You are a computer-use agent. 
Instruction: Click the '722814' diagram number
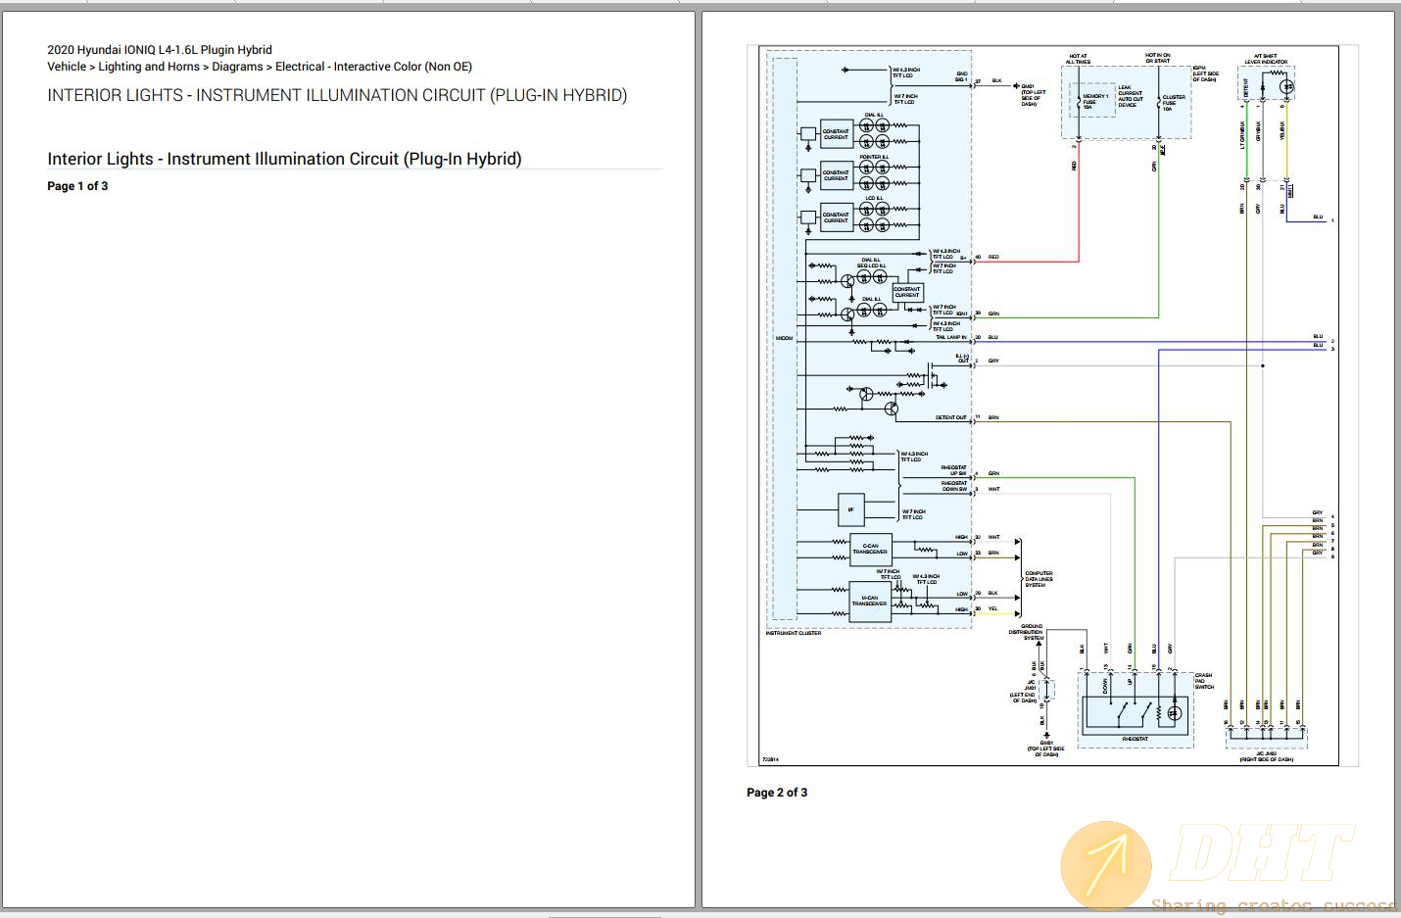pos(770,759)
